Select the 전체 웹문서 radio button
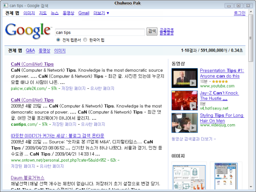256x192 pixels. (x=58, y=40)
